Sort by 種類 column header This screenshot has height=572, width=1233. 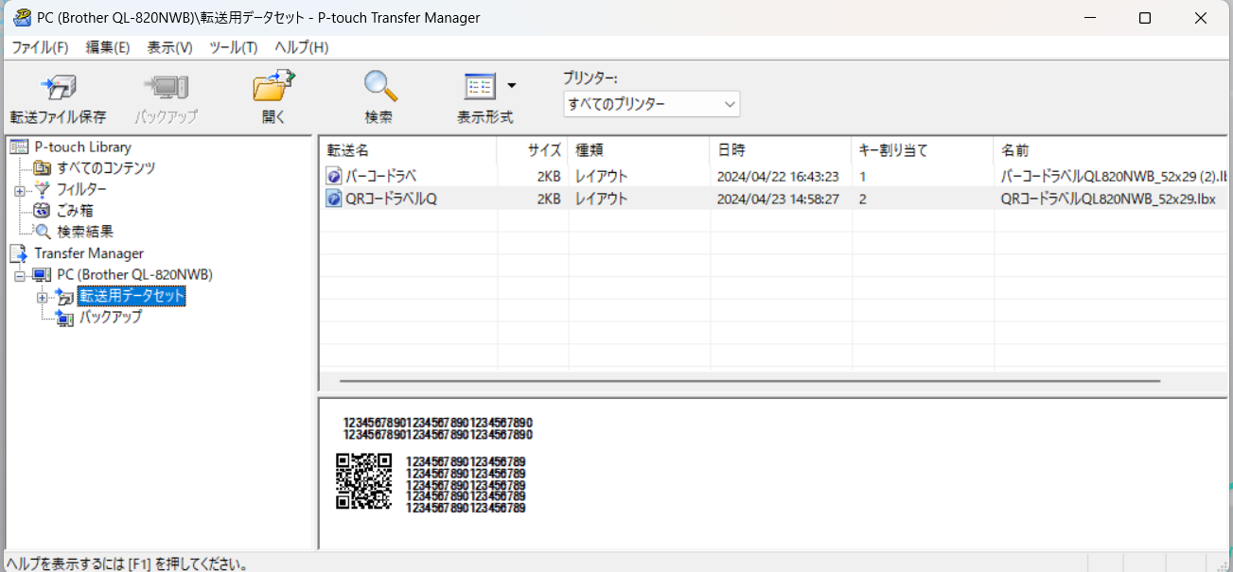pyautogui.click(x=640, y=150)
